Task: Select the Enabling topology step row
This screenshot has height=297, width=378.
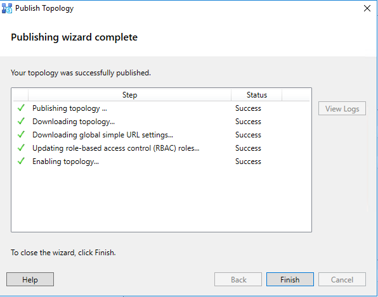Action: click(x=161, y=161)
